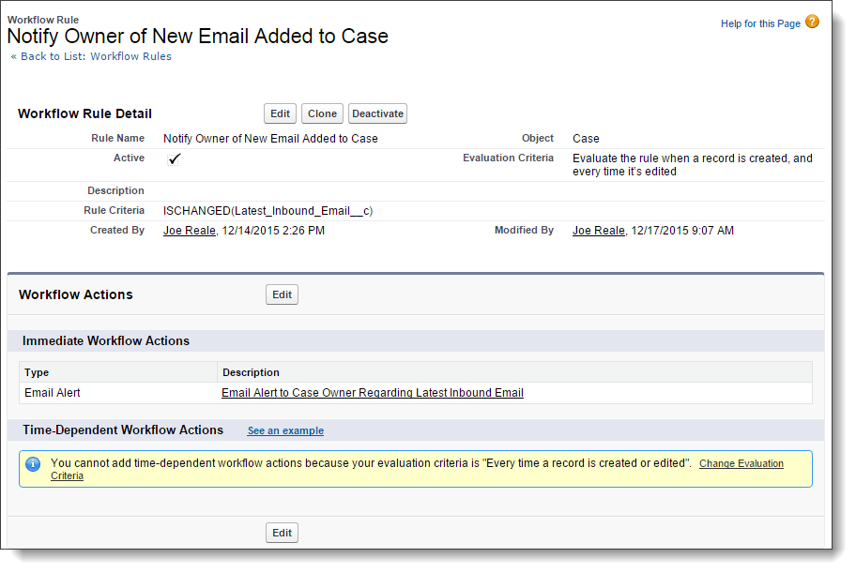Viewport: 856px width, 573px height.
Task: Open Joe Reale under Created By
Action: pyautogui.click(x=190, y=231)
